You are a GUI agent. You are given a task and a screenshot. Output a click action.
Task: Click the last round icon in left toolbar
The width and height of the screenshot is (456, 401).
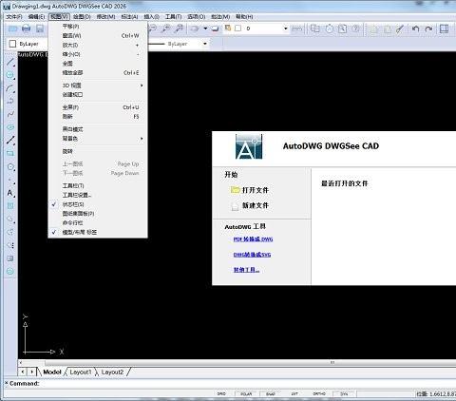pos(10,272)
